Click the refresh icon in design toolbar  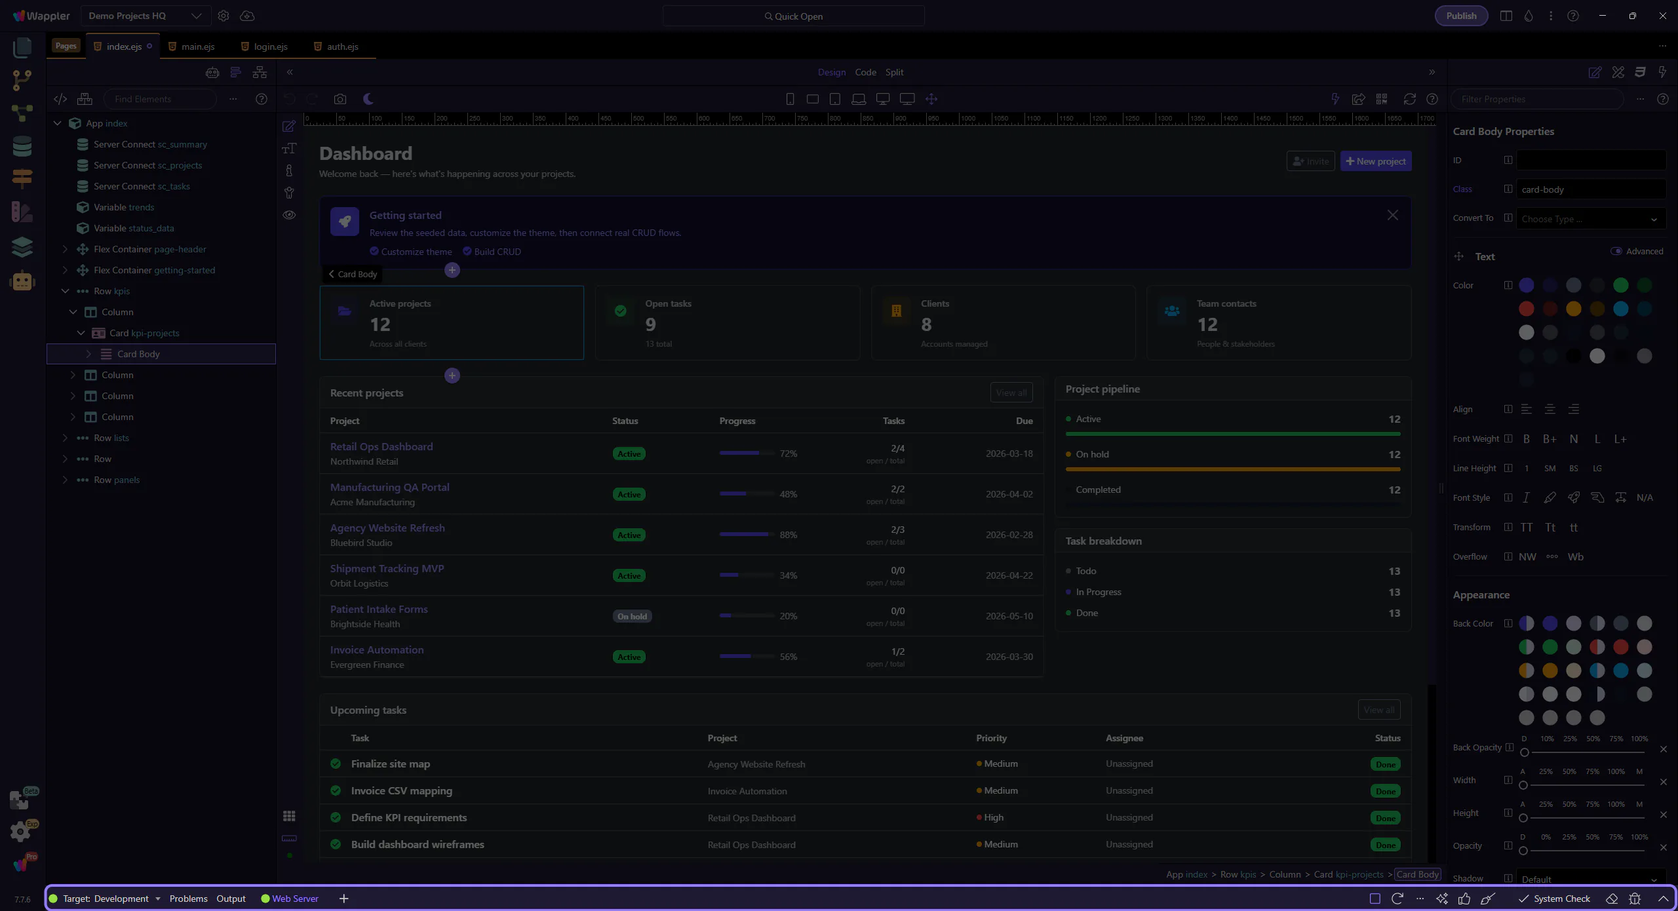[1409, 99]
